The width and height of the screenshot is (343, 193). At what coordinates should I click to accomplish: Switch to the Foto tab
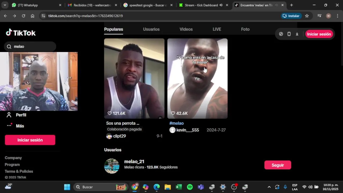point(245,29)
